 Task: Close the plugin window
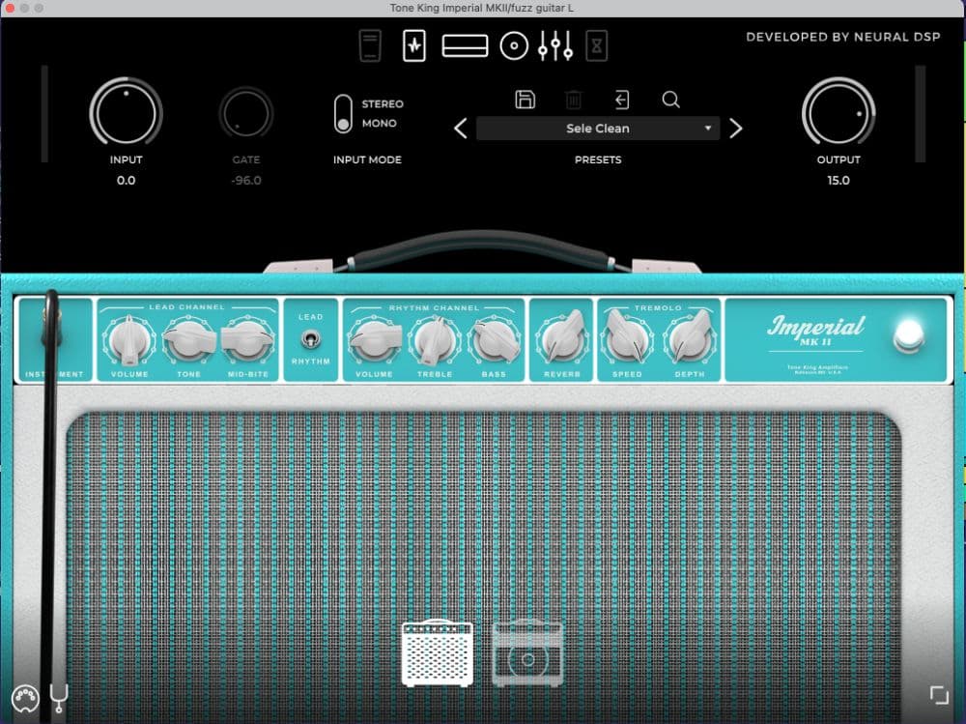[x=10, y=8]
